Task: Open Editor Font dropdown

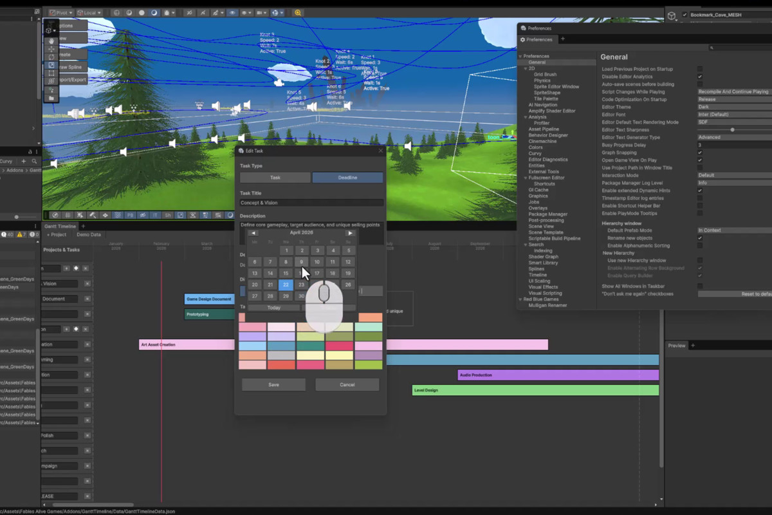Action: coord(735,115)
